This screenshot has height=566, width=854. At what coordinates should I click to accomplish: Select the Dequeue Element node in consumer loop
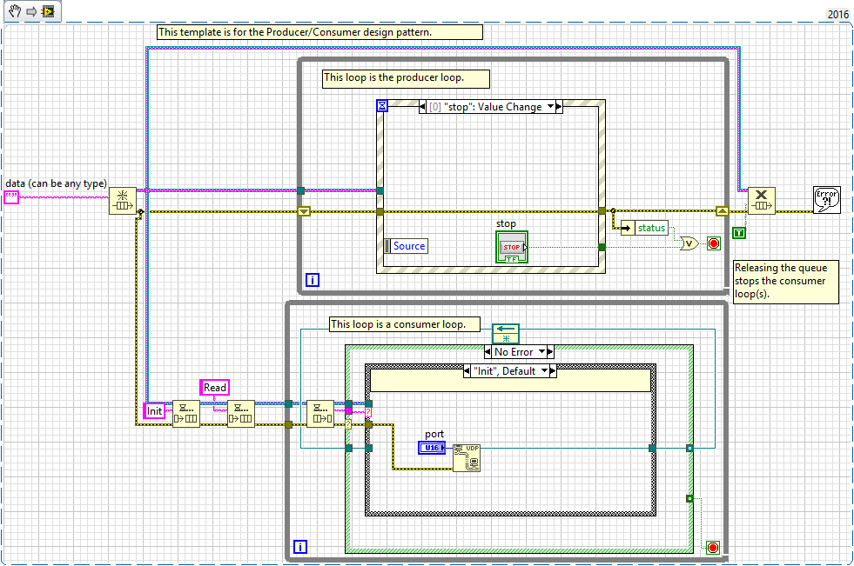[319, 414]
